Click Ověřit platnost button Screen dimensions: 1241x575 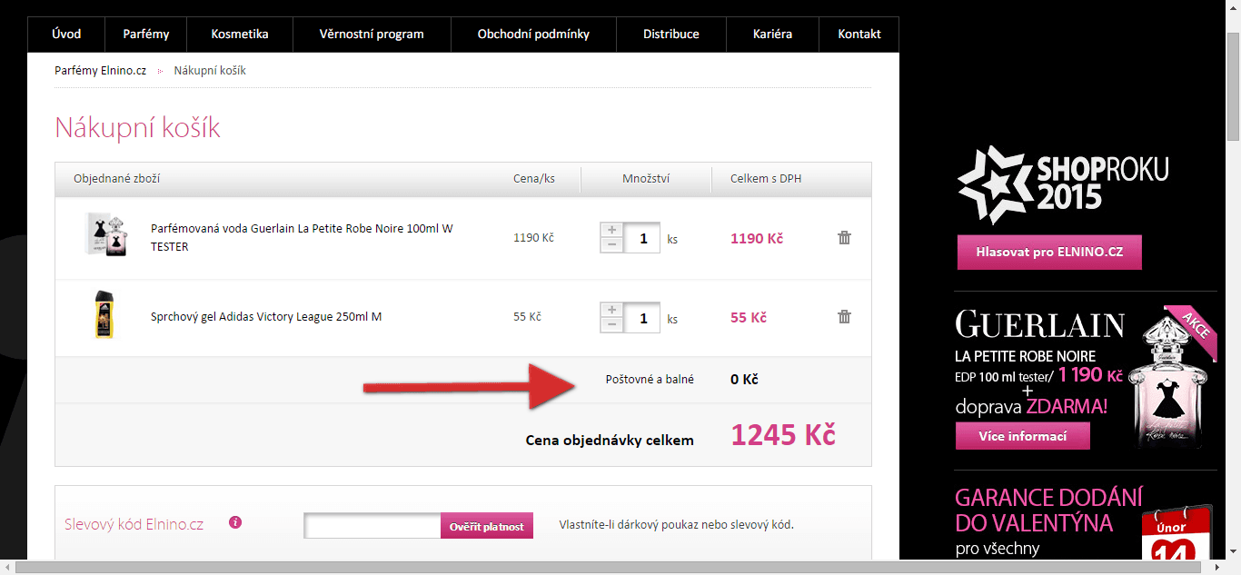[487, 526]
